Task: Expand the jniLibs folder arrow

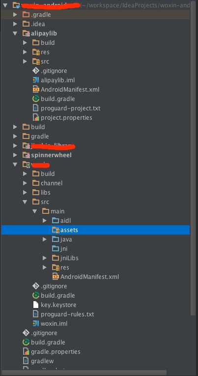Action: pos(45,258)
